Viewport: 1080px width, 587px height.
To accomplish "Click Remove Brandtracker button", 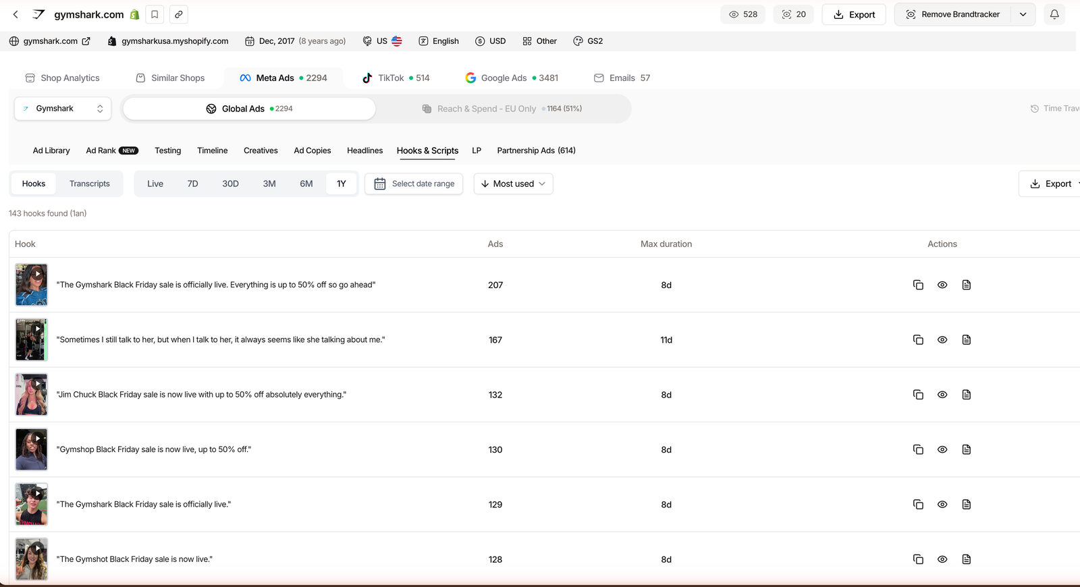I will (x=952, y=14).
